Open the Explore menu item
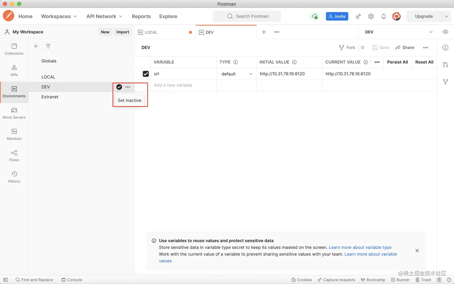 point(168,16)
